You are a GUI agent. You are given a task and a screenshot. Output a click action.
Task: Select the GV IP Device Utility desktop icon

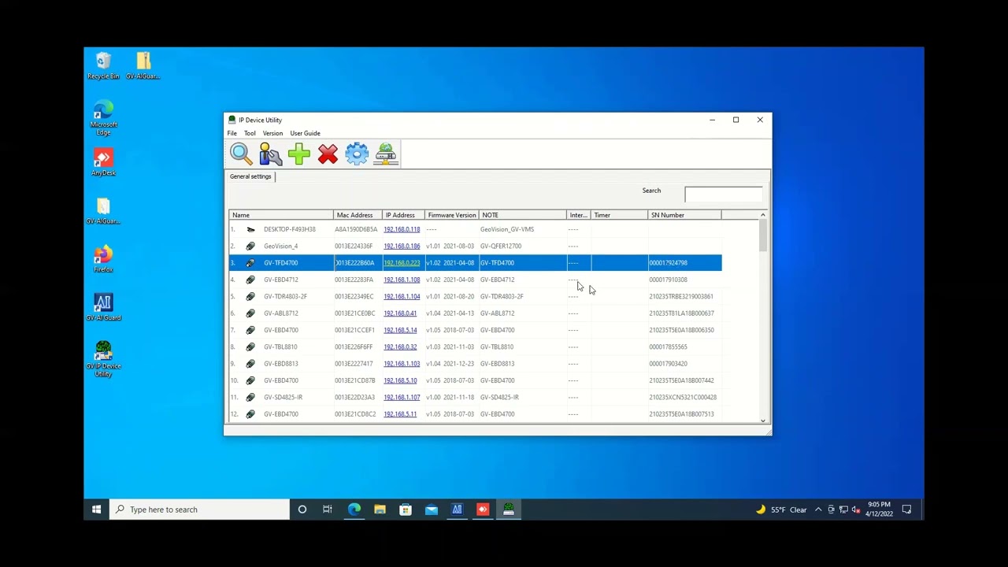pos(103,359)
